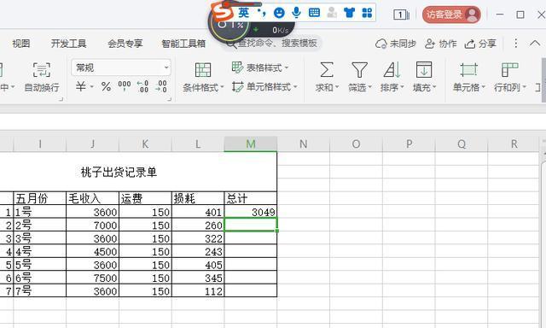Expand the 填充 dropdown arrow
The width and height of the screenshot is (546, 328).
[x=434, y=87]
